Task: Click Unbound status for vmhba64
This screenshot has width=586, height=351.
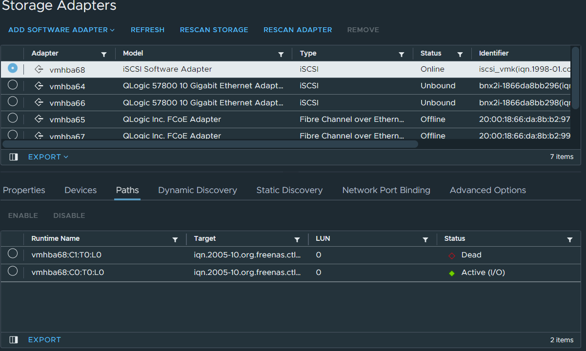Action: (x=438, y=86)
